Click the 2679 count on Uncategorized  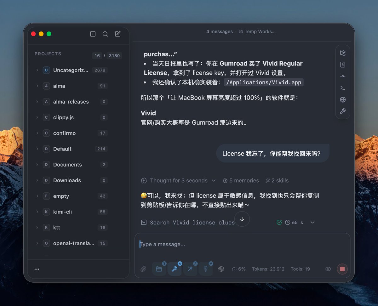coord(100,70)
